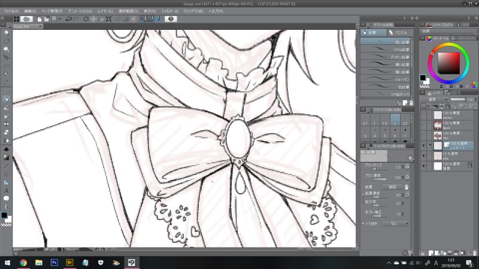The image size is (479, 269).
Task: Select the Pencil tool in toolbox
Action: [6, 99]
